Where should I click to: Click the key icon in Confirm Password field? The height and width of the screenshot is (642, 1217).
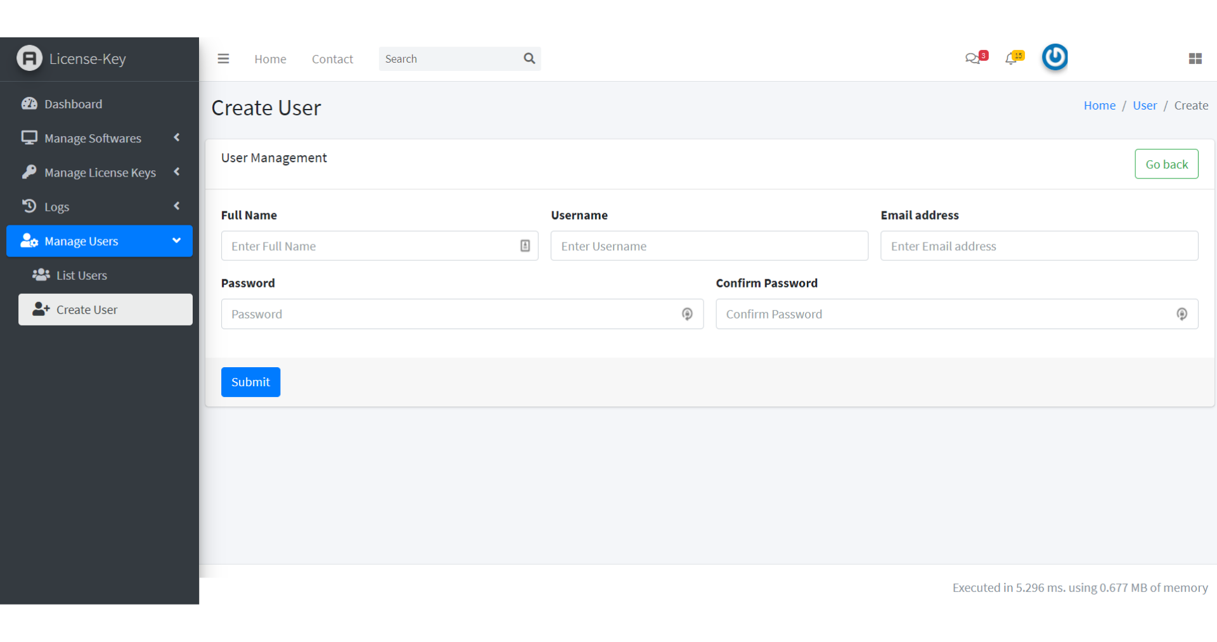[x=1182, y=314]
